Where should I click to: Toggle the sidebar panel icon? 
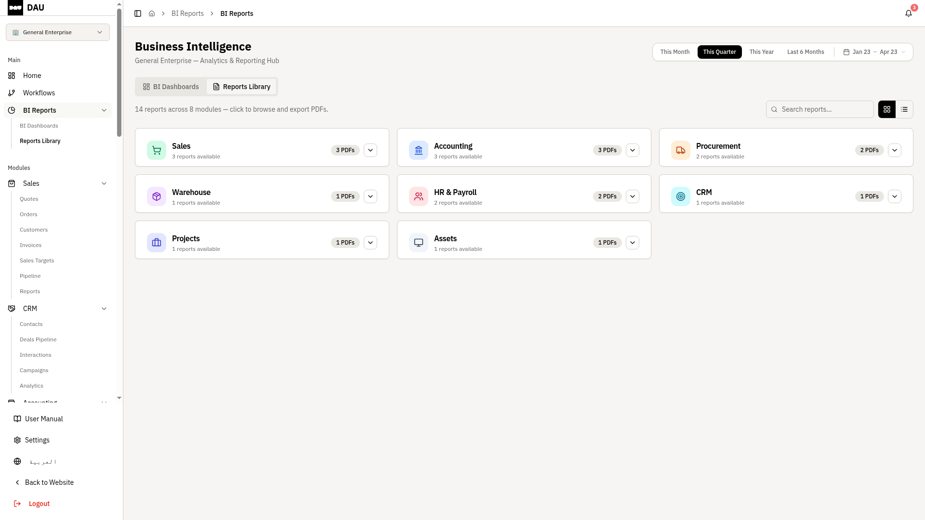[x=138, y=13]
